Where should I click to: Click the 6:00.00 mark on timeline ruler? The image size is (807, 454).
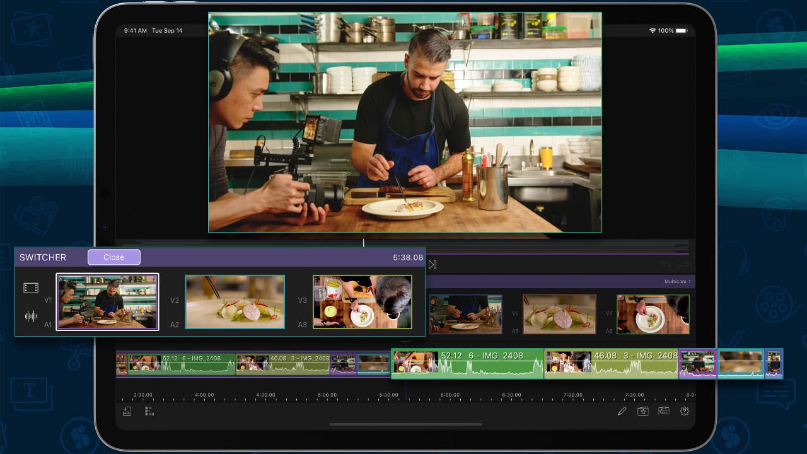[x=450, y=395]
